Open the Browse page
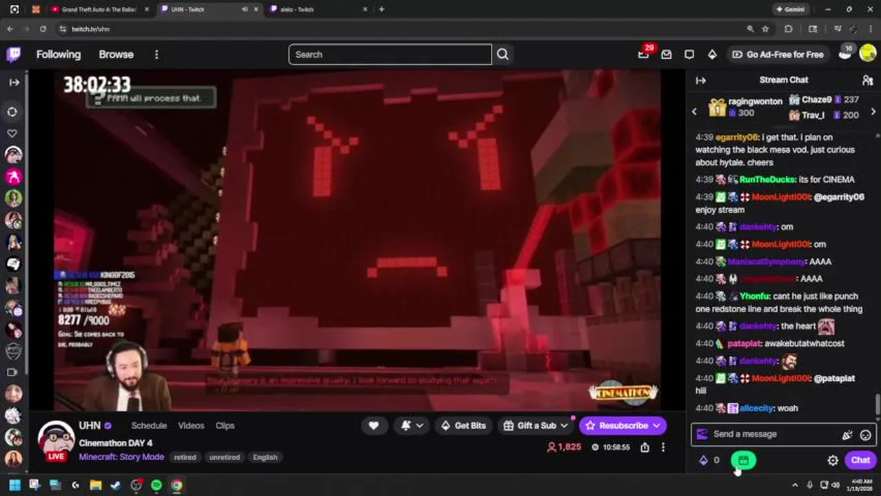The width and height of the screenshot is (881, 496). click(x=116, y=54)
